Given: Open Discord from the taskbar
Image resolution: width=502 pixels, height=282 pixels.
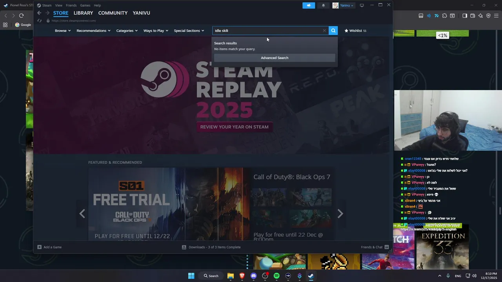Looking at the screenshot, I should tap(253, 276).
